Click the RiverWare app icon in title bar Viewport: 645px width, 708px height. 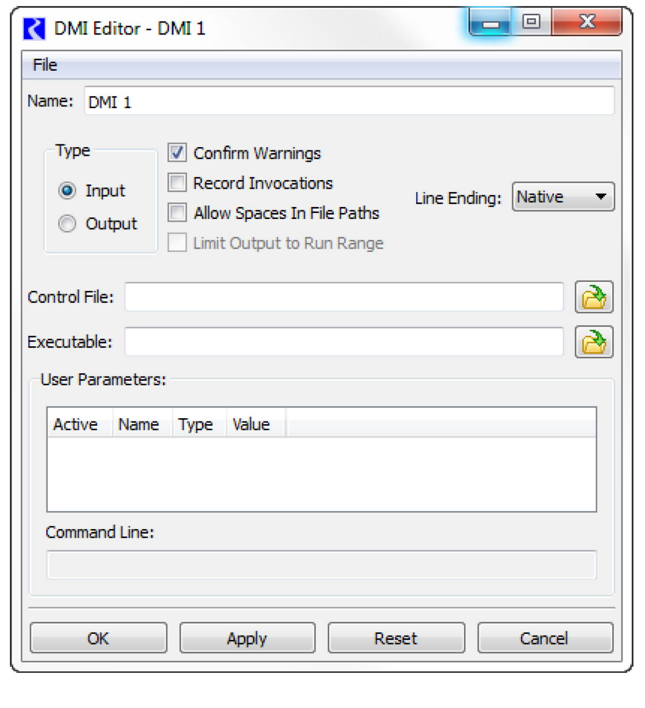(x=34, y=29)
